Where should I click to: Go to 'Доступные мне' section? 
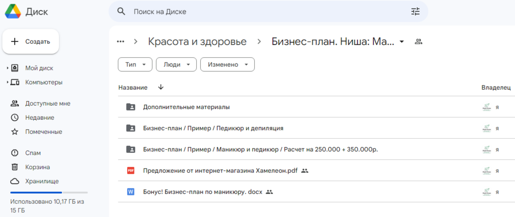point(48,103)
